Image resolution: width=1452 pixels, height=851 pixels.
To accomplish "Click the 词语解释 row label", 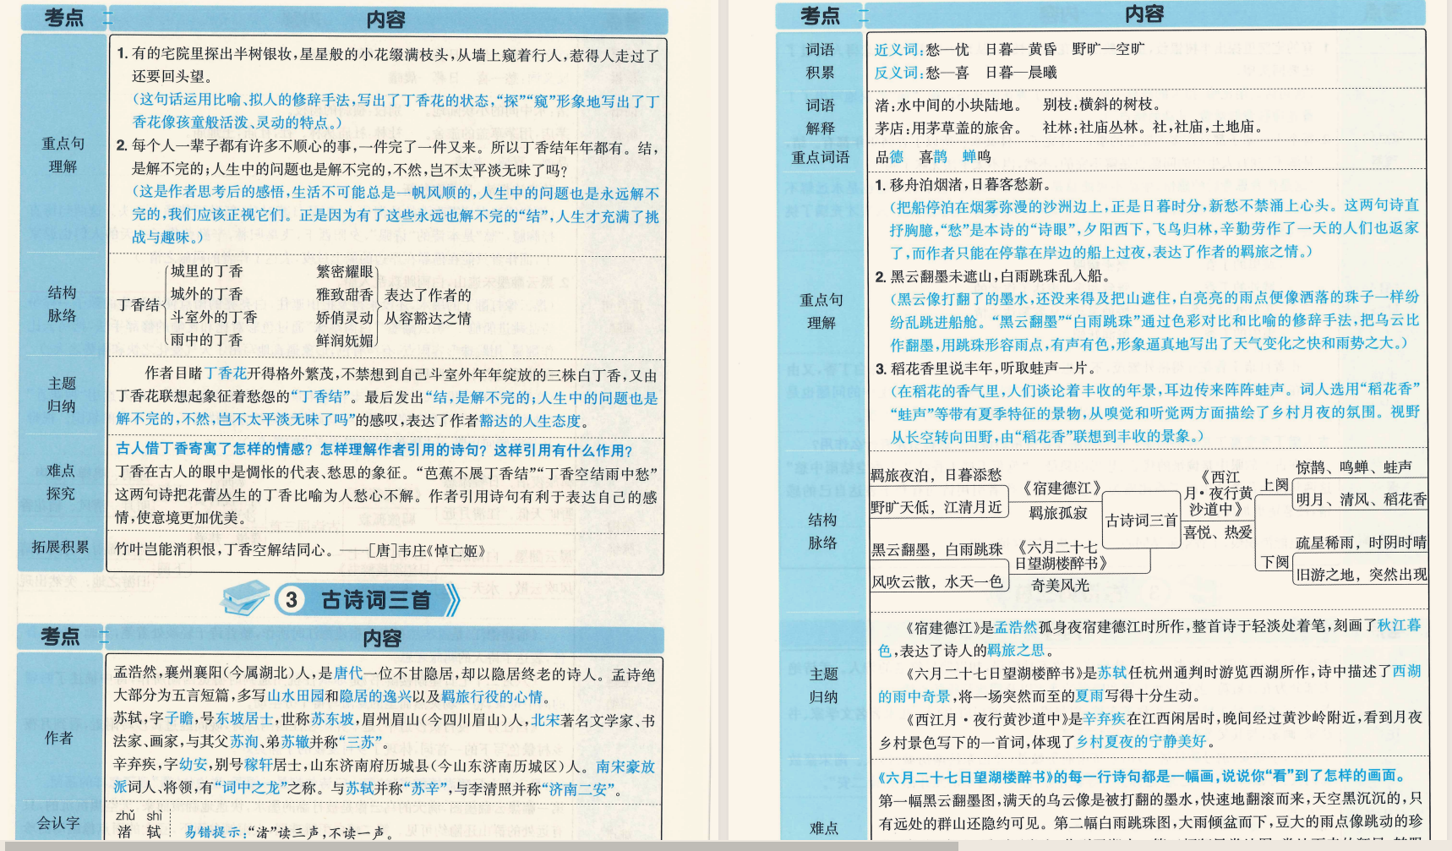I will pos(820,117).
